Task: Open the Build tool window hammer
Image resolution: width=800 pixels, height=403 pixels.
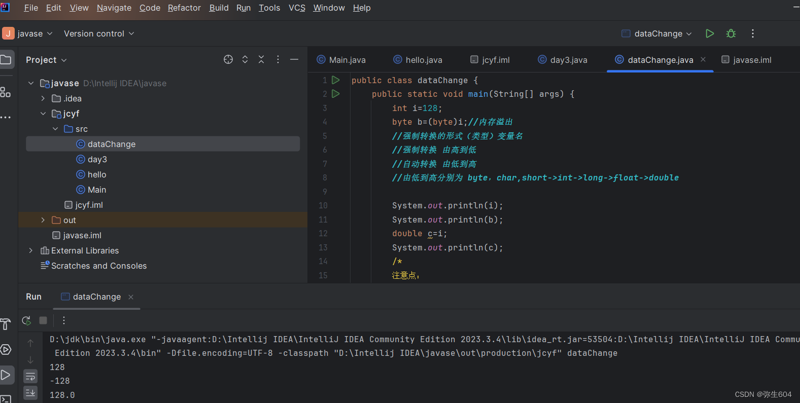Action: coord(6,324)
